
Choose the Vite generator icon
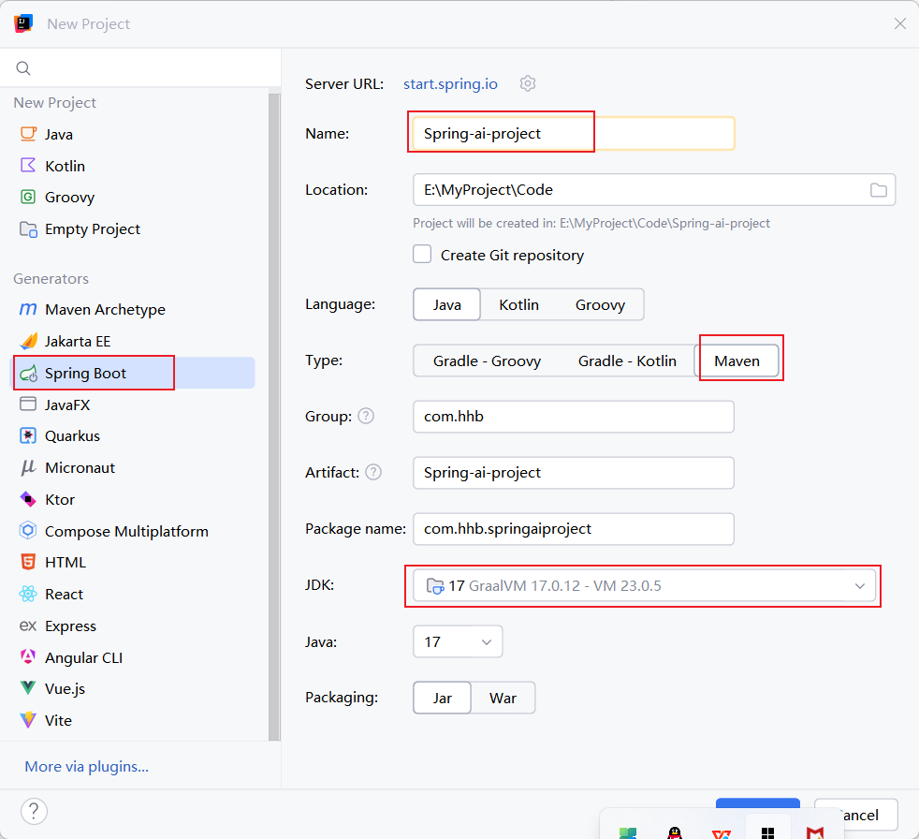(x=28, y=719)
